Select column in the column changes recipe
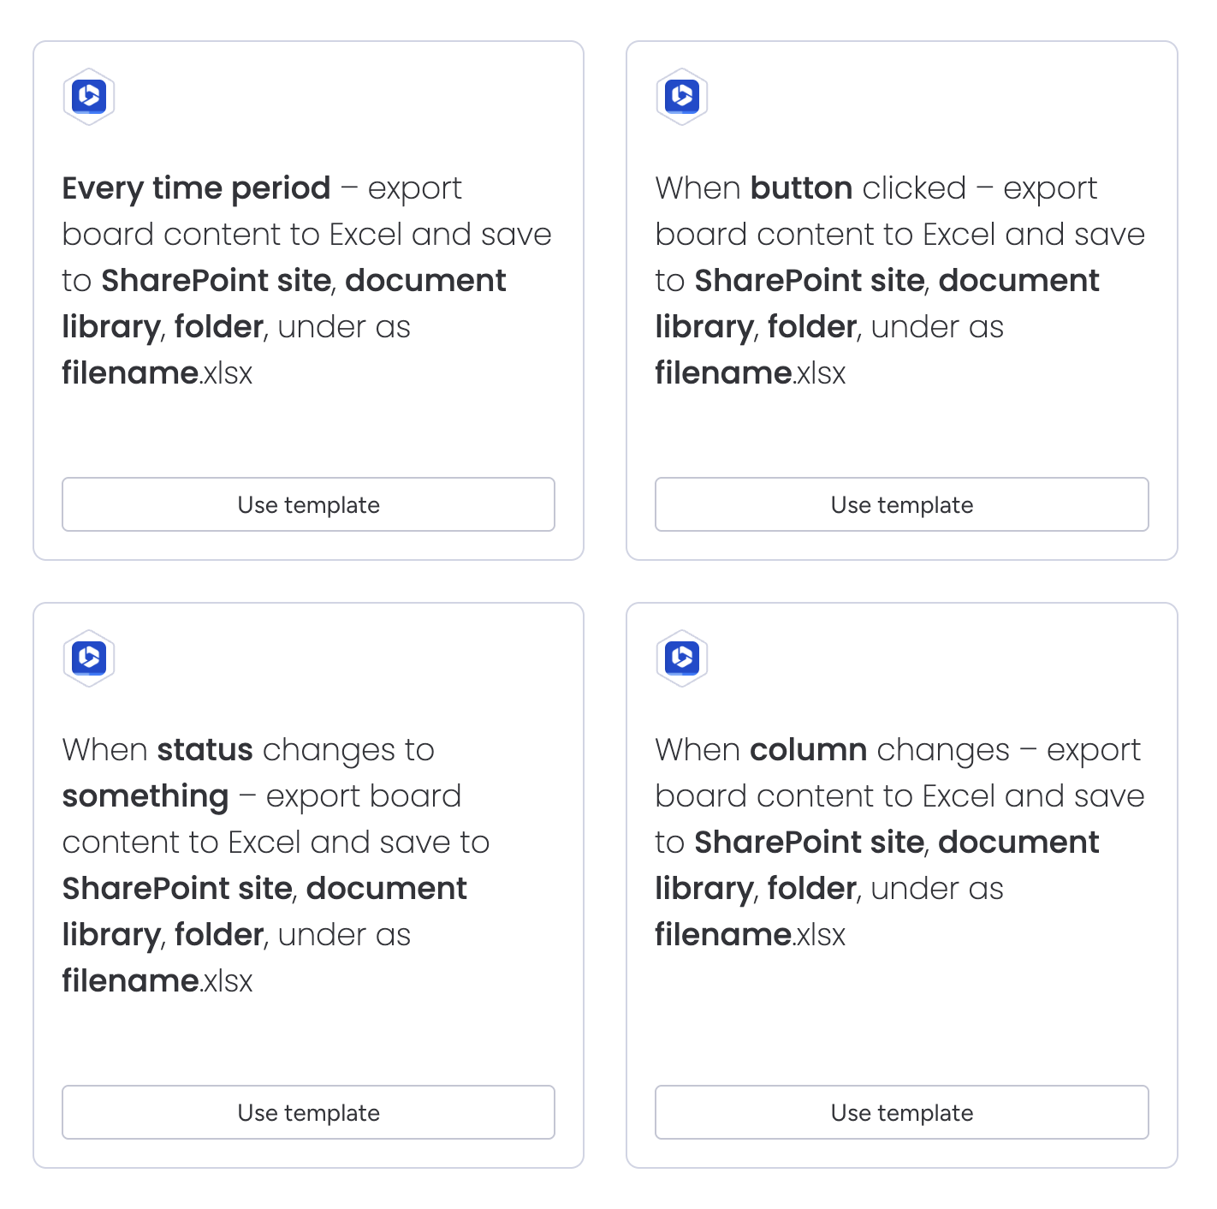 [808, 751]
